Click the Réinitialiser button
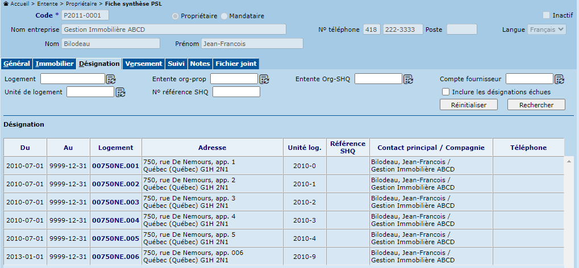Screen dimensions: 579x268 pyautogui.click(x=468, y=104)
